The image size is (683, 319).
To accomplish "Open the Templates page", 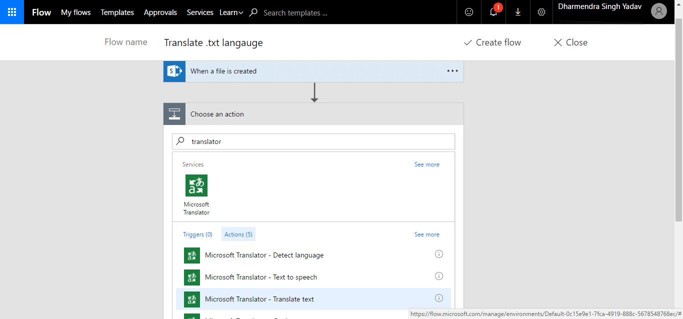I will [x=117, y=12].
